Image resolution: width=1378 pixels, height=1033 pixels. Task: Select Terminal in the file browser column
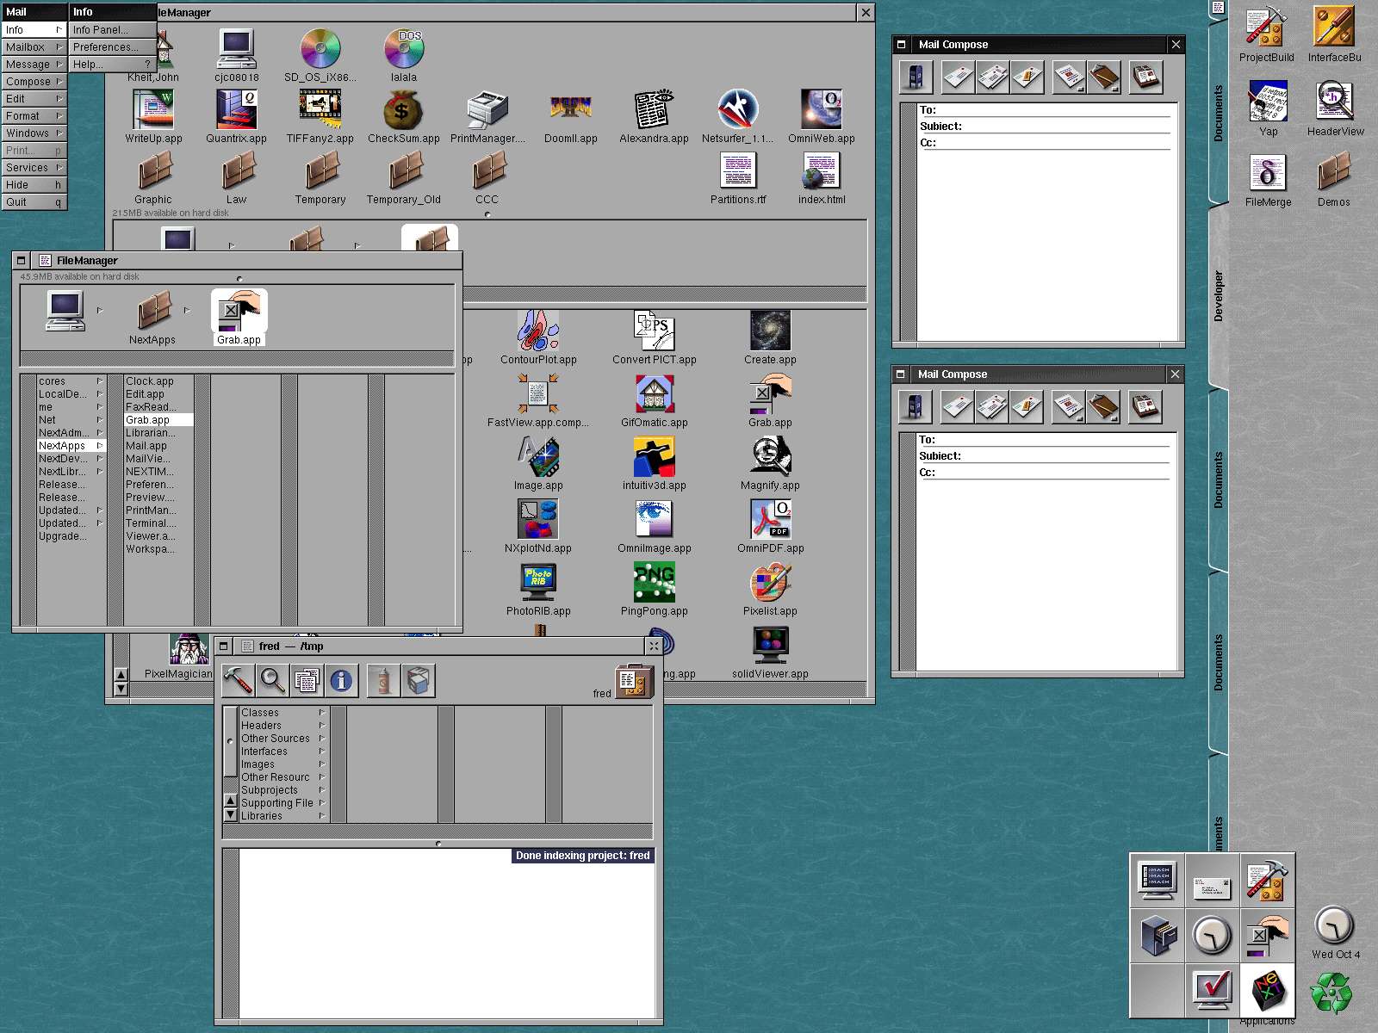(149, 523)
